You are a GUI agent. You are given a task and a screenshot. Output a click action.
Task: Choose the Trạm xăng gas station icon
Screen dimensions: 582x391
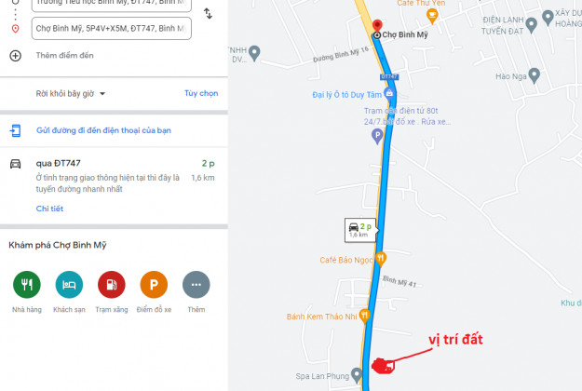point(112,285)
